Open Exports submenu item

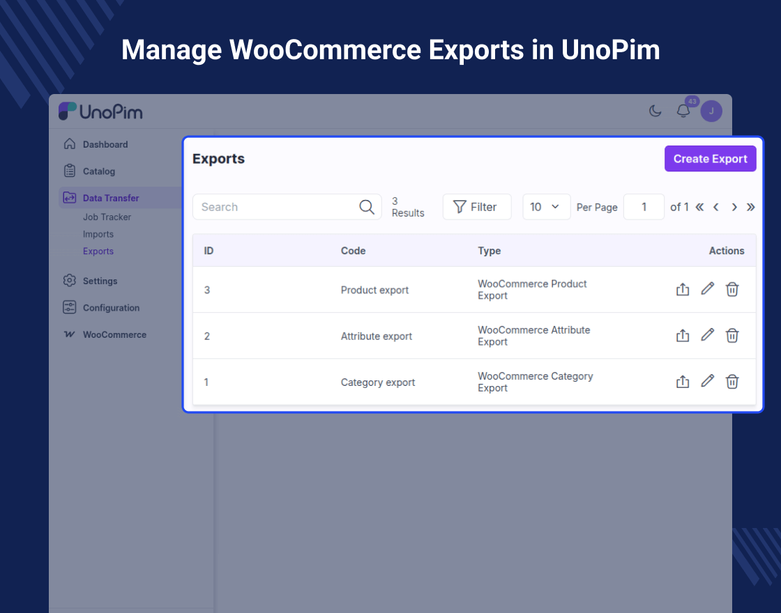coord(98,251)
